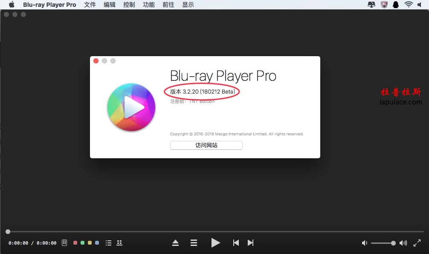Click the eject disc button

[x=175, y=243]
